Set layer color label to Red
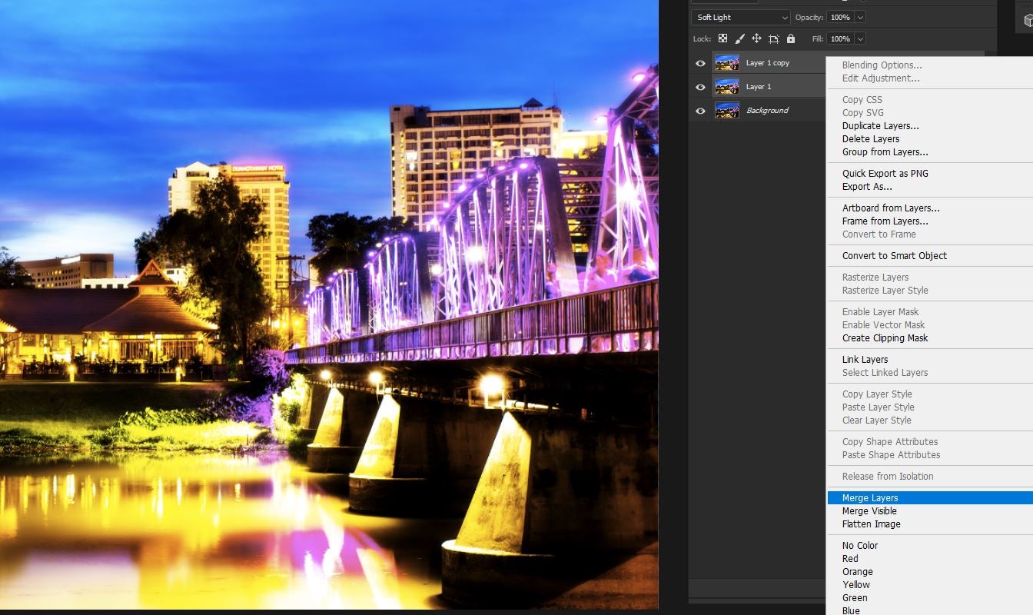Screen dimensions: 1033x615 850,558
